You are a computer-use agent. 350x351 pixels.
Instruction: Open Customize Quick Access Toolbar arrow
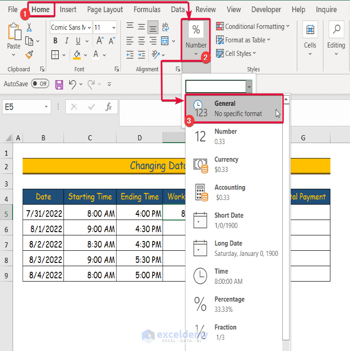pos(109,84)
